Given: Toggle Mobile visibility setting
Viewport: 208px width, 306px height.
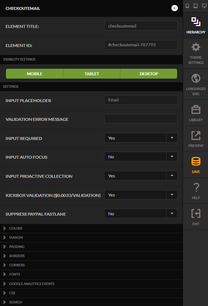Looking at the screenshot, I should [x=34, y=74].
